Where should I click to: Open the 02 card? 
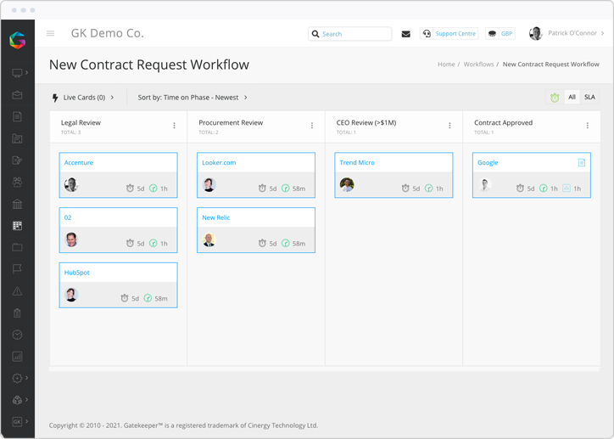coord(118,230)
